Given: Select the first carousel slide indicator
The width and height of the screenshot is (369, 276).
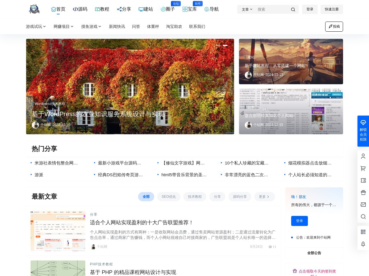Looking at the screenshot, I should click(x=218, y=45).
